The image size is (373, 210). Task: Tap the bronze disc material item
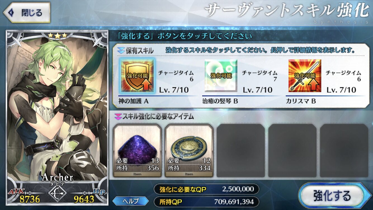pos(189,151)
